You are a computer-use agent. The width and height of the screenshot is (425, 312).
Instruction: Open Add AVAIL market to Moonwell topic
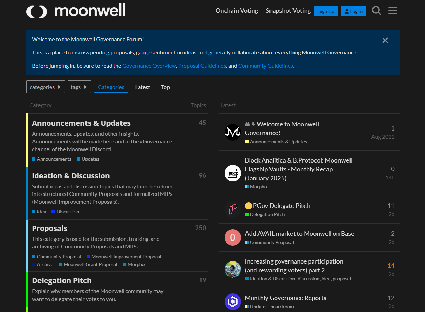coord(299,233)
